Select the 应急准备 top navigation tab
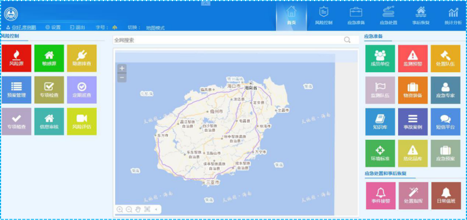This screenshot has width=467, height=220. click(356, 16)
